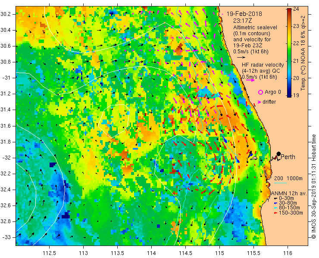The height and width of the screenshot is (258, 319).
Task: Click the Altimetric sealevel legend text
Action: (x=255, y=27)
